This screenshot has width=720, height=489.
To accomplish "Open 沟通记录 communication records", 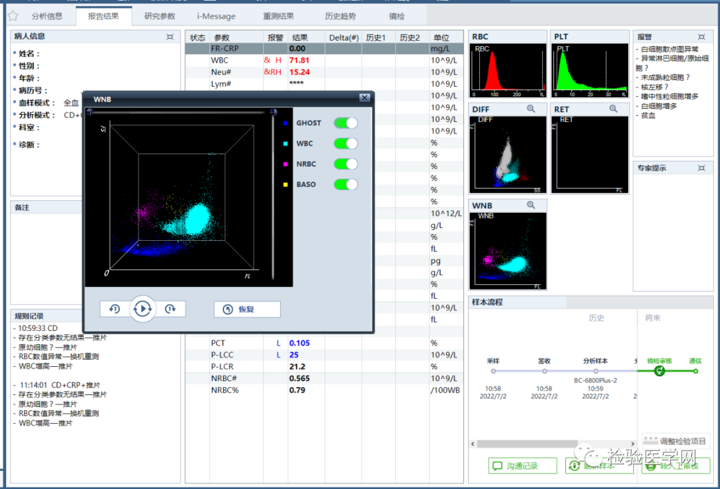I will 522,466.
